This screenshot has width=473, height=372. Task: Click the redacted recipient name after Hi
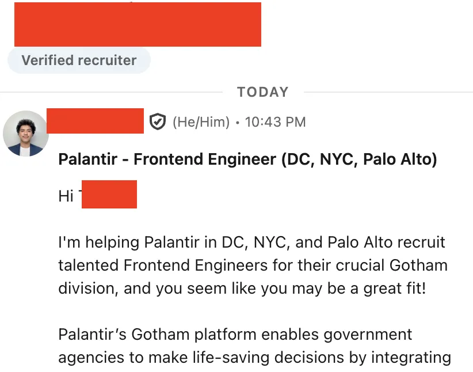pos(109,195)
